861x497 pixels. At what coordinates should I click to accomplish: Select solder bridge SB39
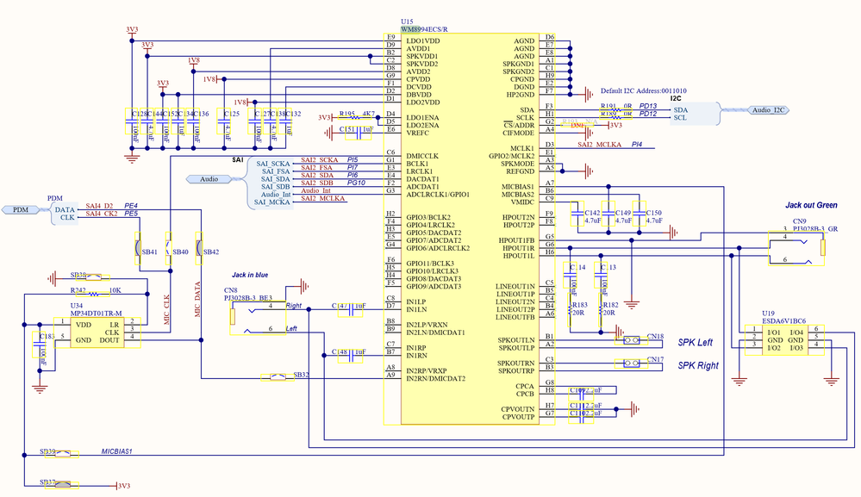click(62, 454)
